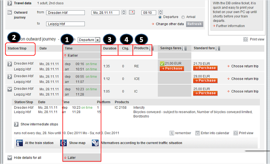Open the calendar picker icon

point(132,12)
